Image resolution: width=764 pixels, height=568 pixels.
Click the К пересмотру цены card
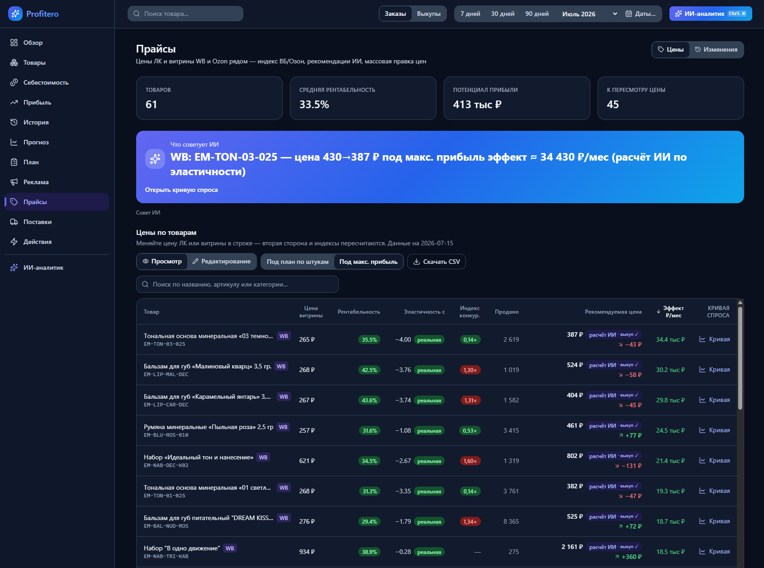coord(670,98)
